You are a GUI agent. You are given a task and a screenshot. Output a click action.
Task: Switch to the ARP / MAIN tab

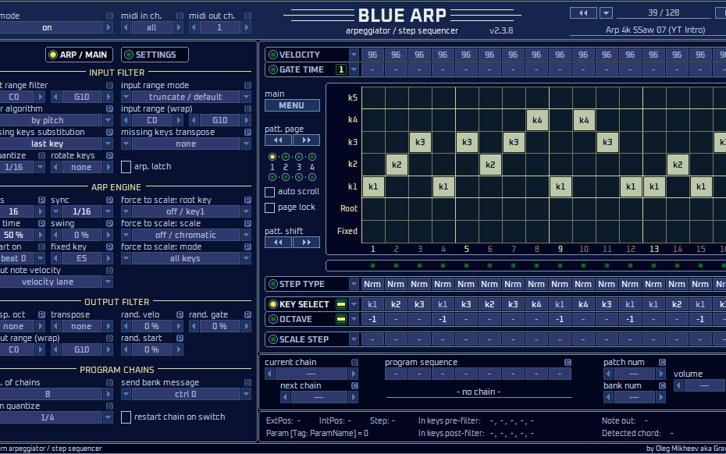(78, 55)
